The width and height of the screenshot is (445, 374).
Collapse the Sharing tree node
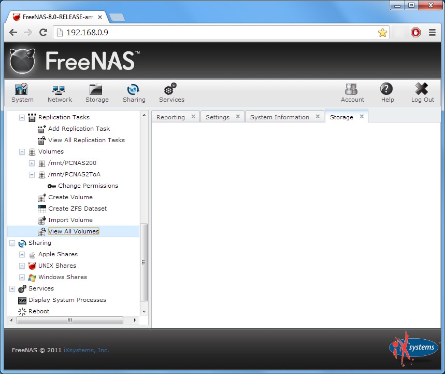pos(12,243)
